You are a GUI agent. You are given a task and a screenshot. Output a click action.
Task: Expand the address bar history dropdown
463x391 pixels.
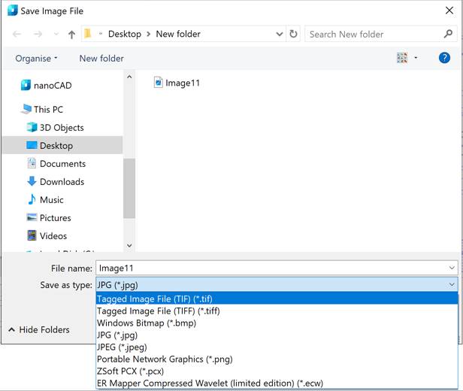click(279, 34)
